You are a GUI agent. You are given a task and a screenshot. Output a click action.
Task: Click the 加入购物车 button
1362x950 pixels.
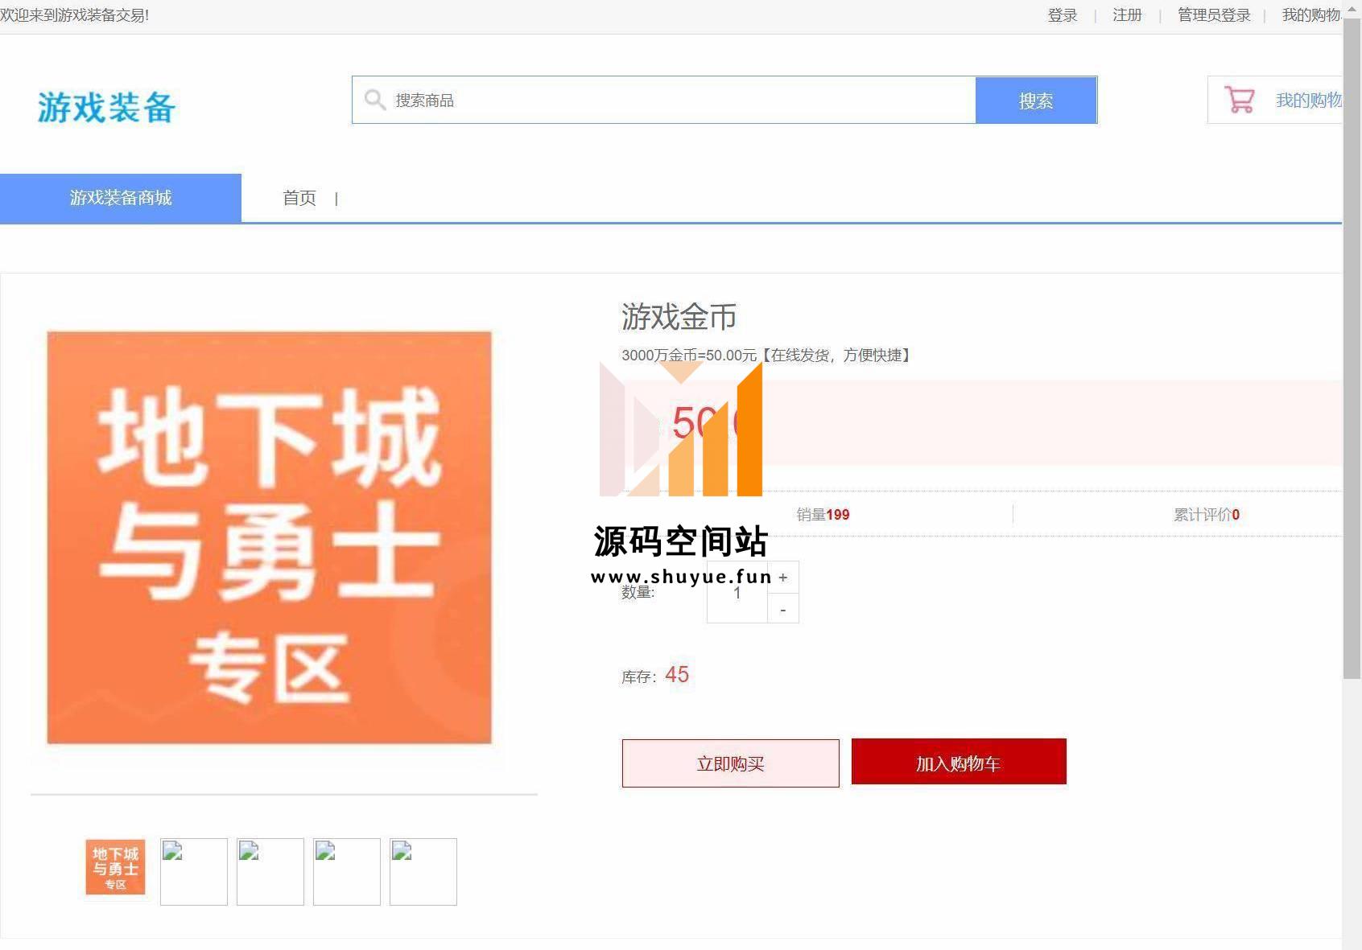[959, 762]
